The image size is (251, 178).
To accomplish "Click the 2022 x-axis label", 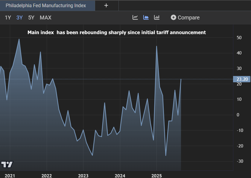I will click(47, 176).
